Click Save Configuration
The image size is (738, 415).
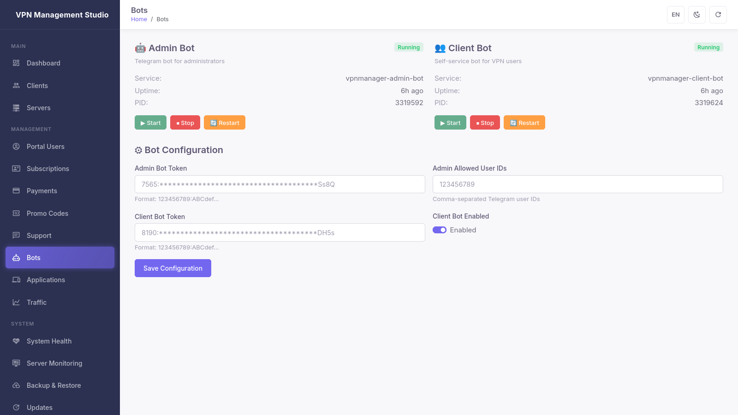(173, 268)
